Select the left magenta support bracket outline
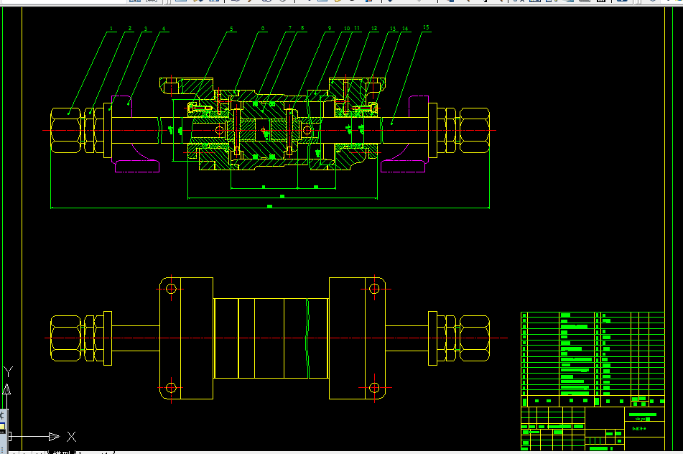Screen dimensions: 683x454 pyautogui.click(x=136, y=134)
